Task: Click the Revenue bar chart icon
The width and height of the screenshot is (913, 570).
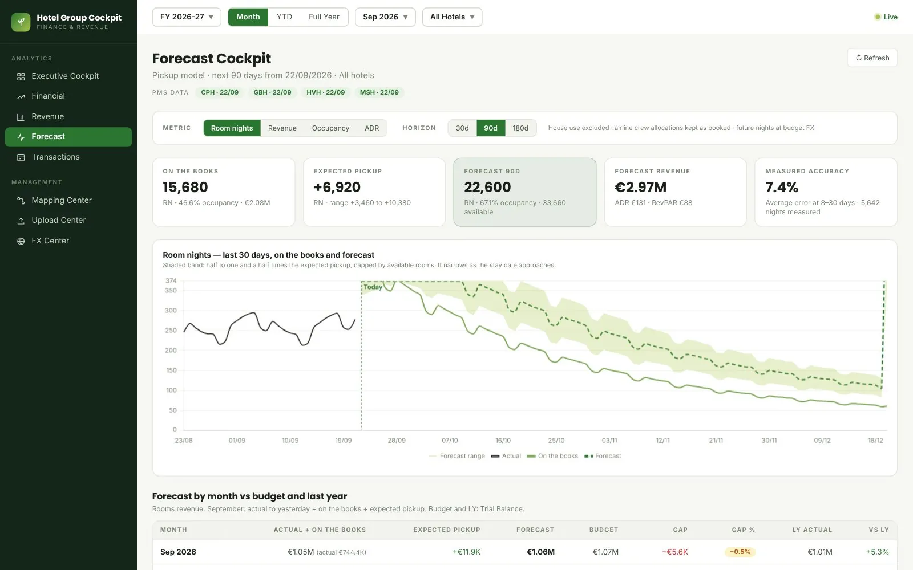Action: pyautogui.click(x=21, y=117)
